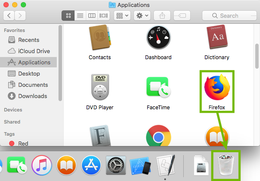This screenshot has height=181, width=260.
Task: Open Script Editor from the Dock
Action: 166,165
